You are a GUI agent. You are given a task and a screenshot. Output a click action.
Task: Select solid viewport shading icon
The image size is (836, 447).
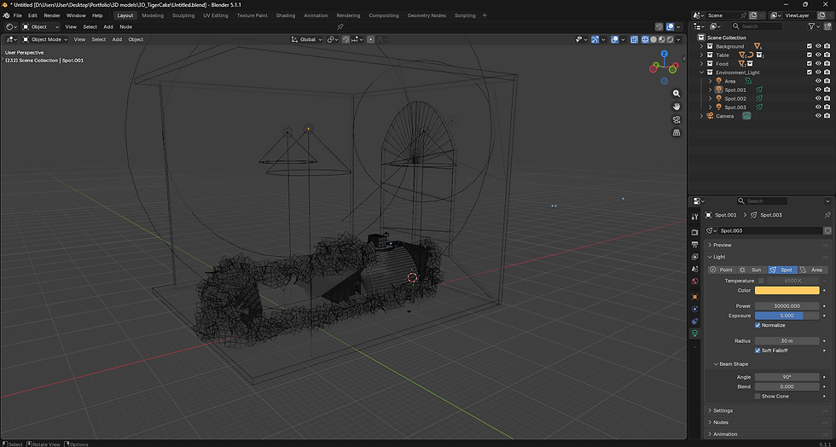point(653,39)
